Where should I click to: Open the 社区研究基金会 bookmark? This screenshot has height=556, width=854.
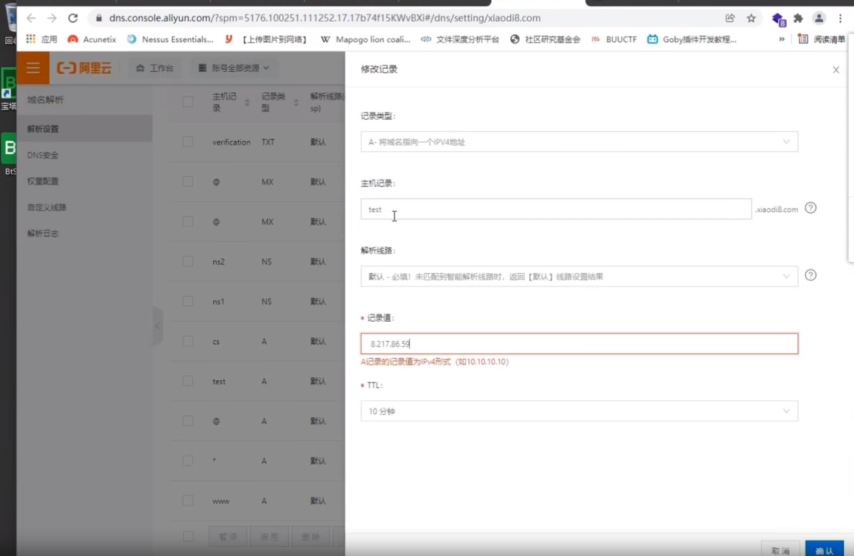545,39
